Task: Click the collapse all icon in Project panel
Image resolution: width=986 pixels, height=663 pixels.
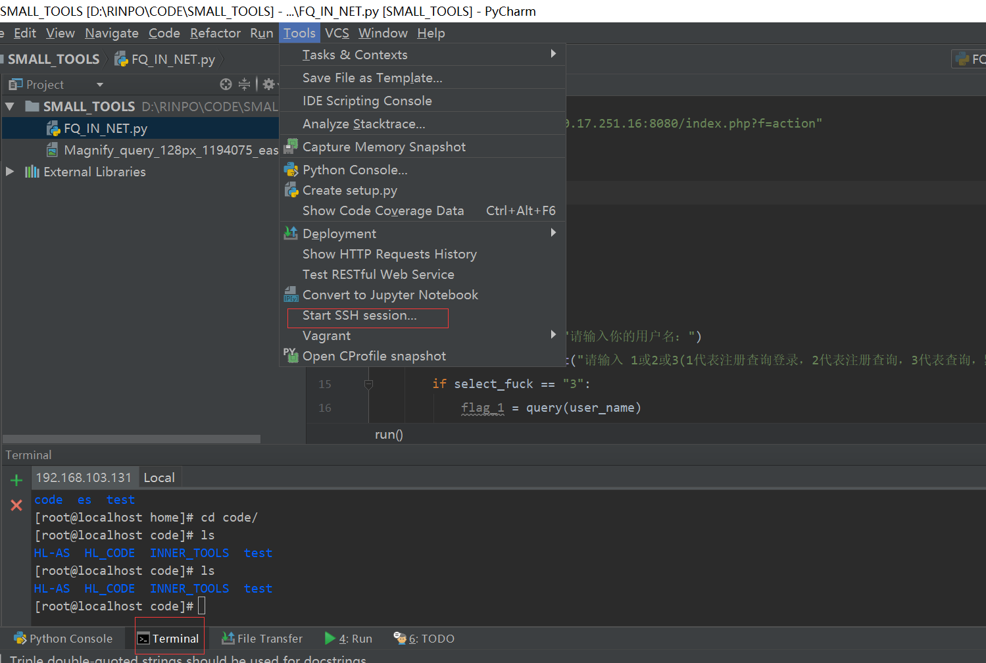Action: (244, 84)
